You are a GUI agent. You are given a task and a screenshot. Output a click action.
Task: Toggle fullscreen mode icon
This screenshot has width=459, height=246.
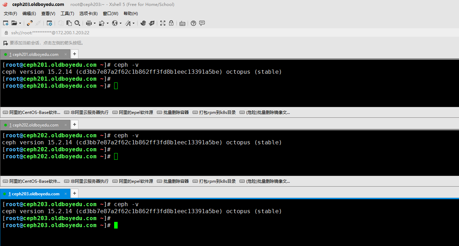click(163, 23)
